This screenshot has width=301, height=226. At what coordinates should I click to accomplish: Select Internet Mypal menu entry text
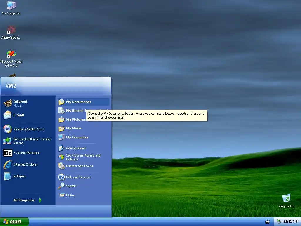click(x=20, y=103)
